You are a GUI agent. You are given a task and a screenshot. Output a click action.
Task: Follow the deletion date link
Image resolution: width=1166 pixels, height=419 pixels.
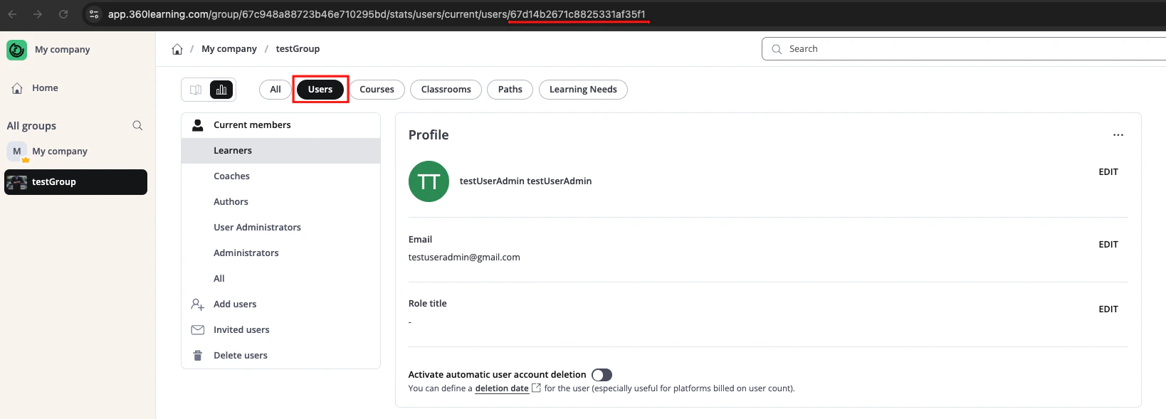502,388
